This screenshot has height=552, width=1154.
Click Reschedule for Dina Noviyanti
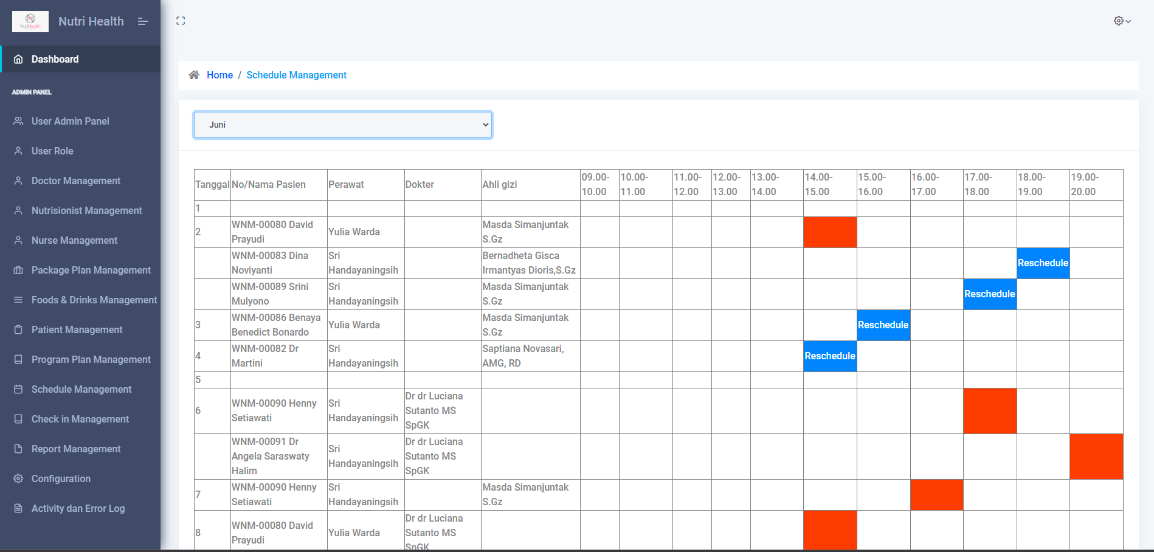tap(1043, 263)
